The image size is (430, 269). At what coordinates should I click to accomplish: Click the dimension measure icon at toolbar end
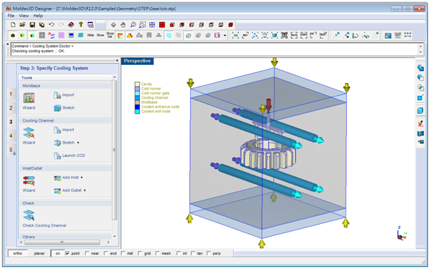point(407,35)
